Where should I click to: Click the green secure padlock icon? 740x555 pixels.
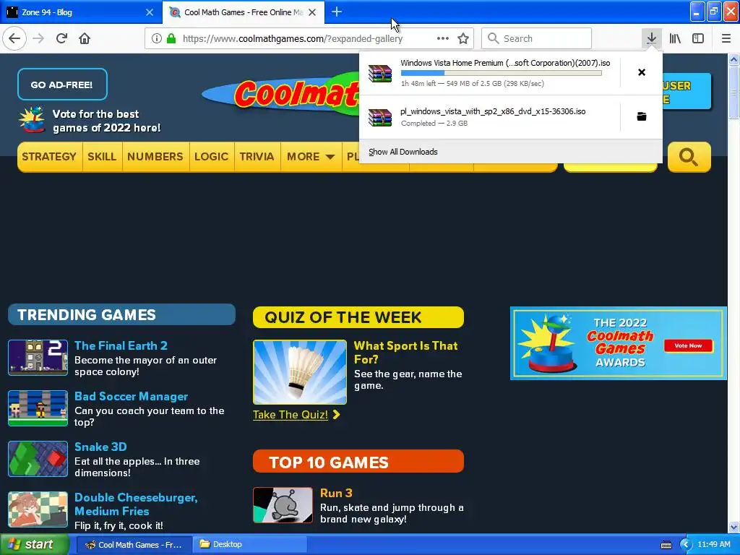[x=171, y=39]
